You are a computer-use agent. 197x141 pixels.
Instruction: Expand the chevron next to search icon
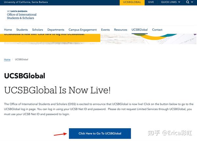point(192,2)
